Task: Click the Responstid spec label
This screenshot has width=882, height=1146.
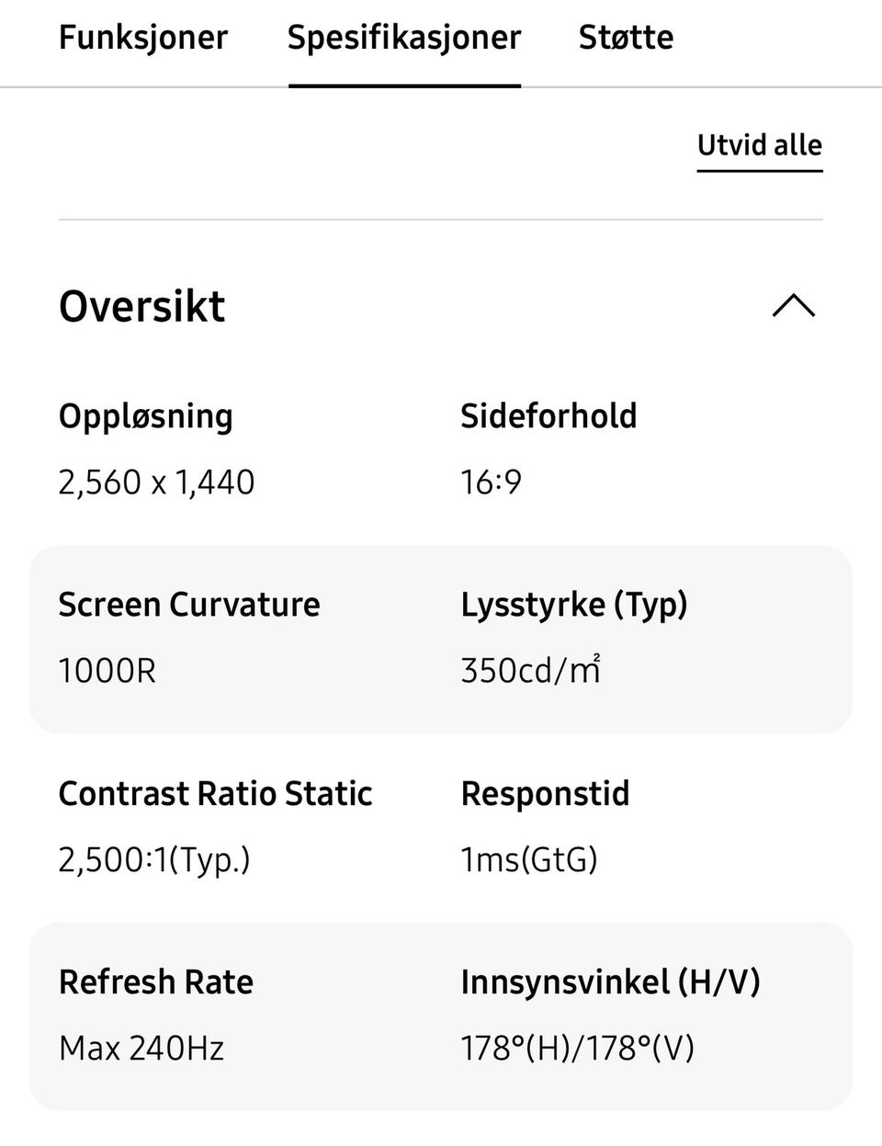Action: coord(545,794)
